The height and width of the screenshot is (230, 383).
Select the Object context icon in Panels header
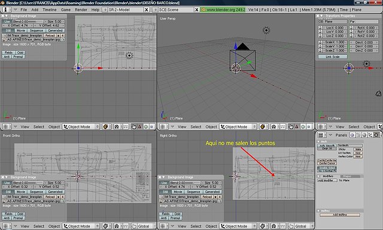[x=370, y=135]
